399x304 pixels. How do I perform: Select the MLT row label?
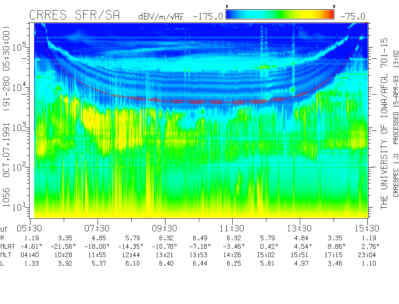click(x=6, y=255)
